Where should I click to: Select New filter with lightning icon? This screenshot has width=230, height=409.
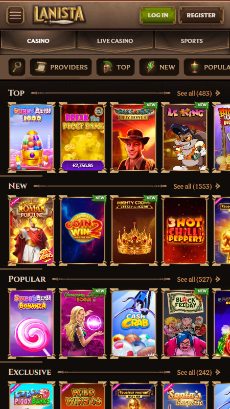click(x=159, y=67)
